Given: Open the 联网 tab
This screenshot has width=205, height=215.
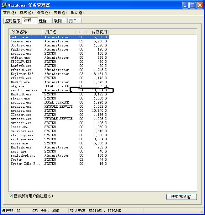Looking at the screenshot, I should pyautogui.click(x=60, y=21).
